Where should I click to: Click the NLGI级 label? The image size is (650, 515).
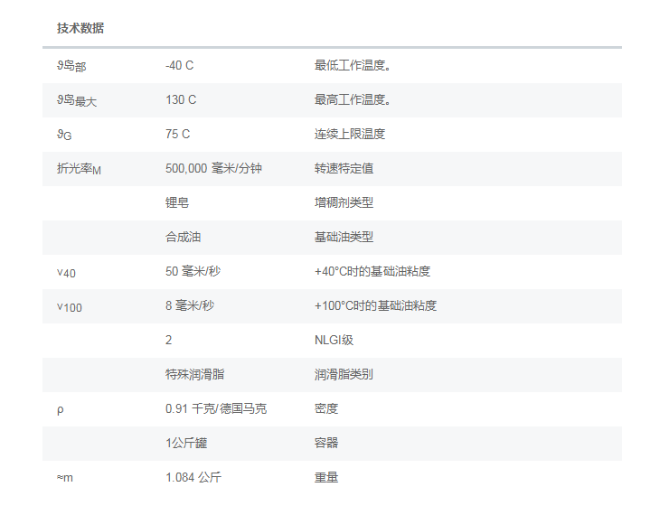pyautogui.click(x=334, y=340)
